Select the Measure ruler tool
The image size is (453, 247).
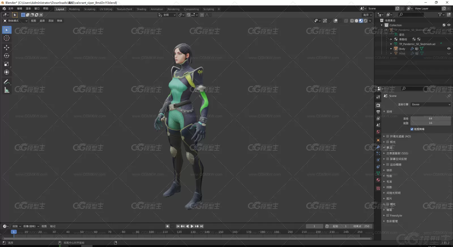coord(7,90)
